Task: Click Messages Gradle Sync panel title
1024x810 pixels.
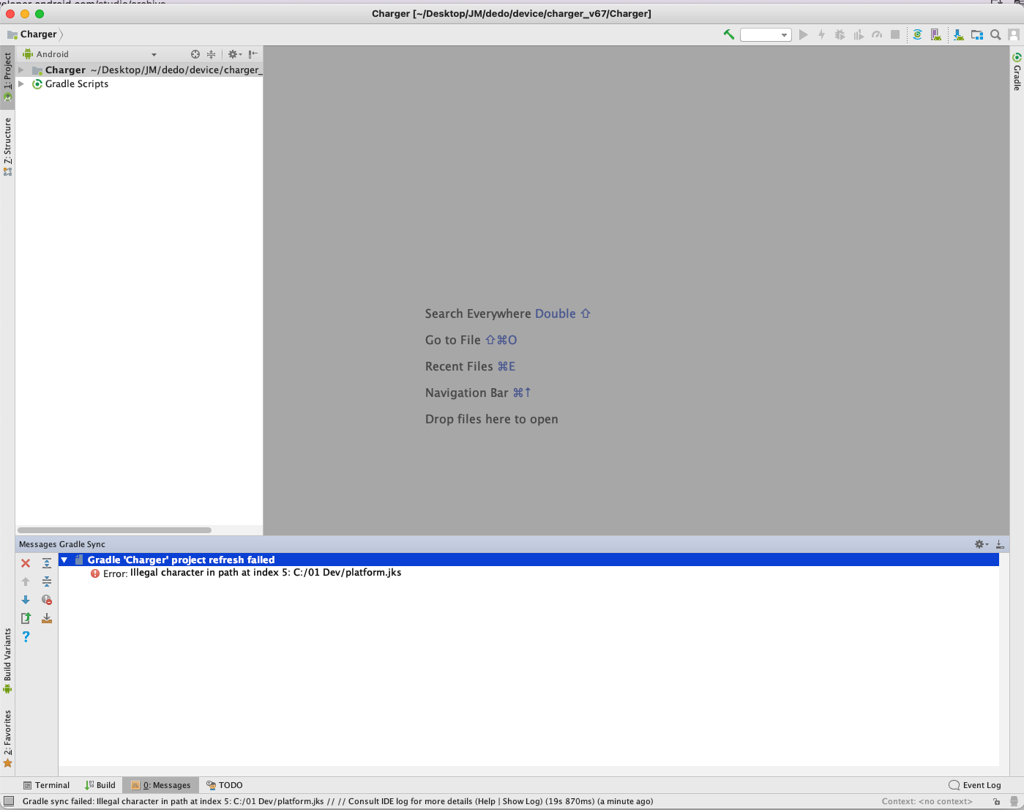Action: click(62, 544)
